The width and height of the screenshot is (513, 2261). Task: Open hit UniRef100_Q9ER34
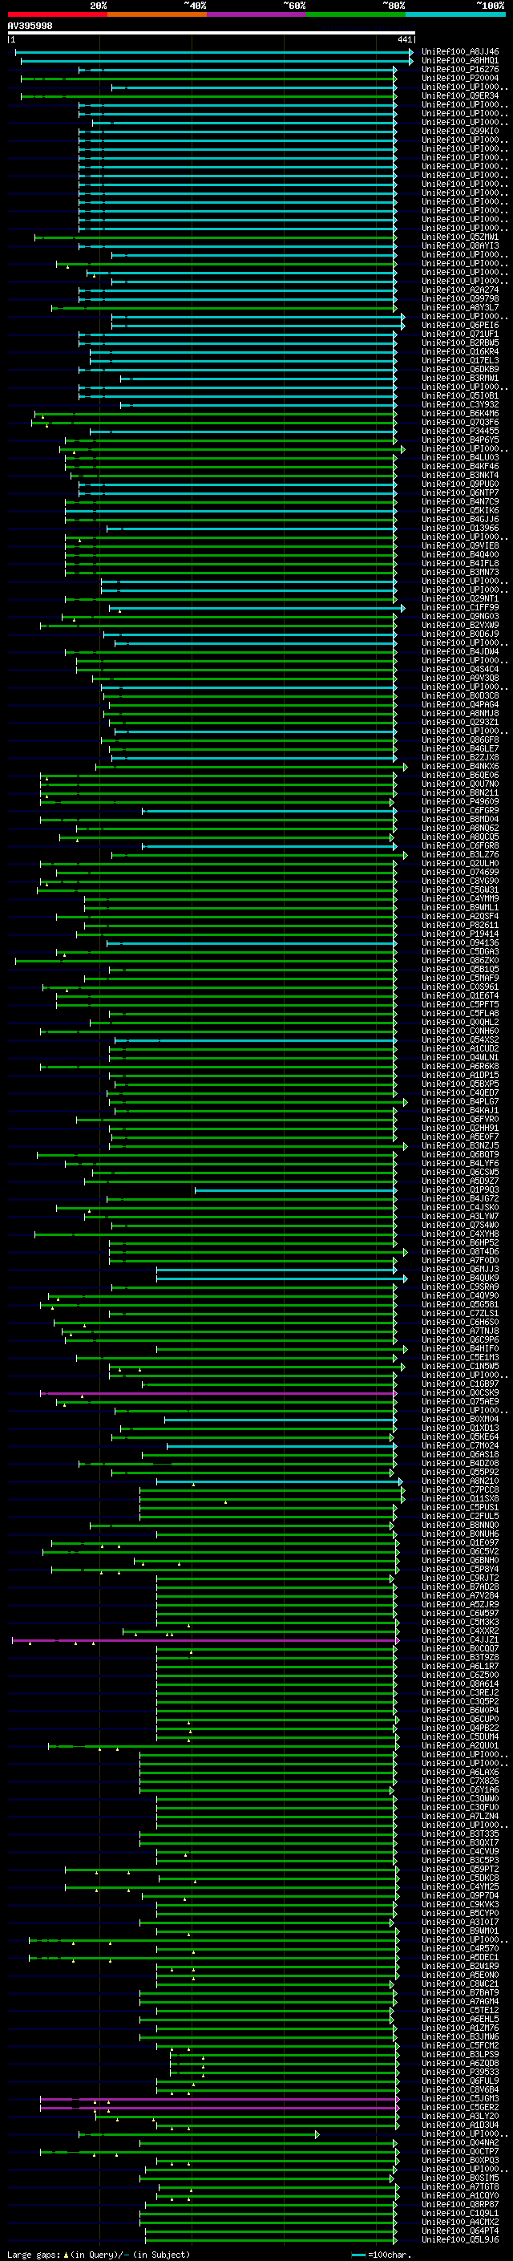pos(460,95)
